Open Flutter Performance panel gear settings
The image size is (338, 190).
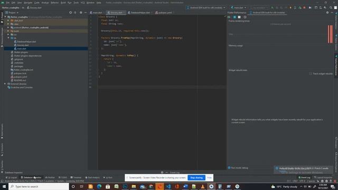327,13
